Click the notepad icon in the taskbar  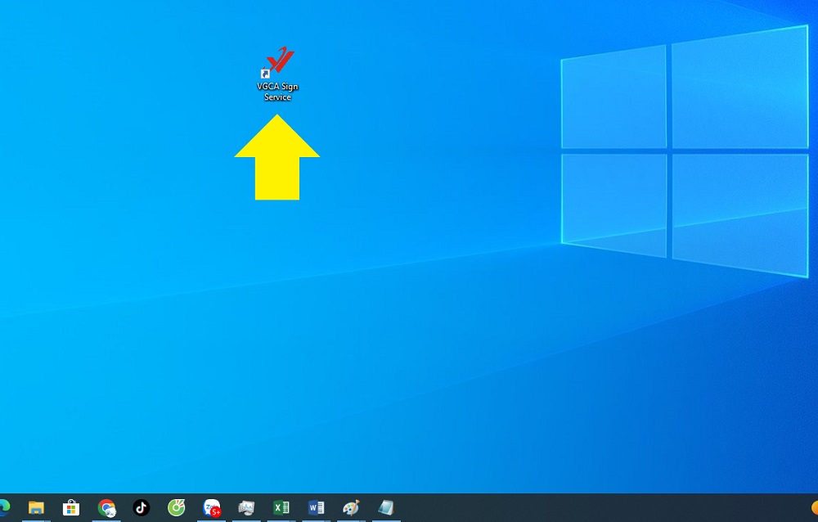(386, 508)
